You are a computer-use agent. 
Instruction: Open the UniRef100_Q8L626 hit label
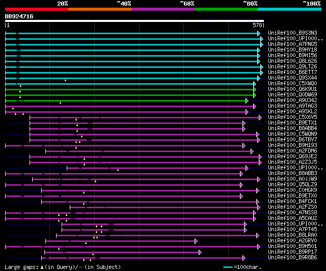[x=292, y=61]
